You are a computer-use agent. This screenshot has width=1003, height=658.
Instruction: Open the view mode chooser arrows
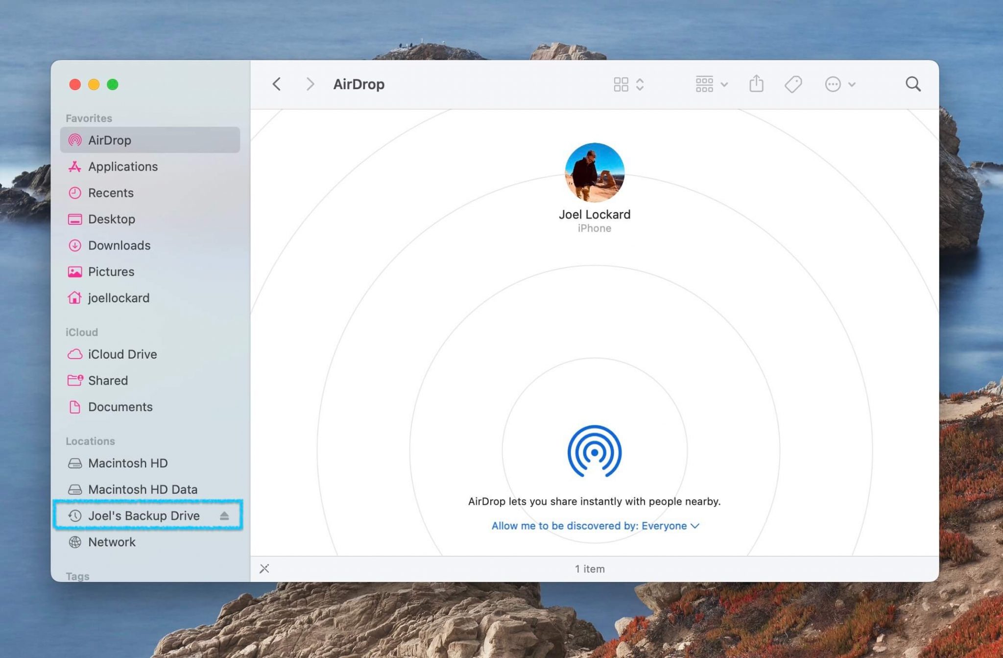(640, 84)
